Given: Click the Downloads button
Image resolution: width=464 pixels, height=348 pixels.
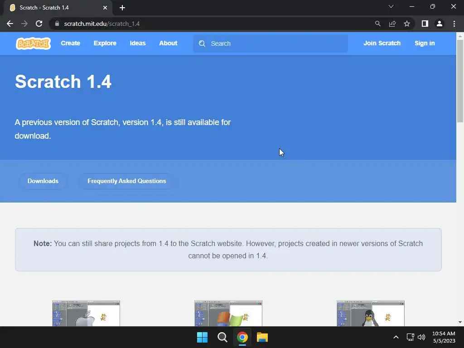Looking at the screenshot, I should pos(43,181).
